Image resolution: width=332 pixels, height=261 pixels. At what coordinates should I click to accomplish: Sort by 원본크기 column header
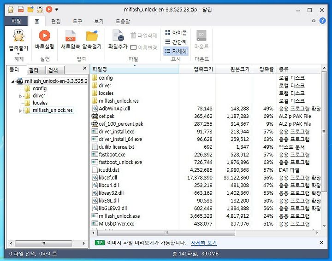pos(233,69)
